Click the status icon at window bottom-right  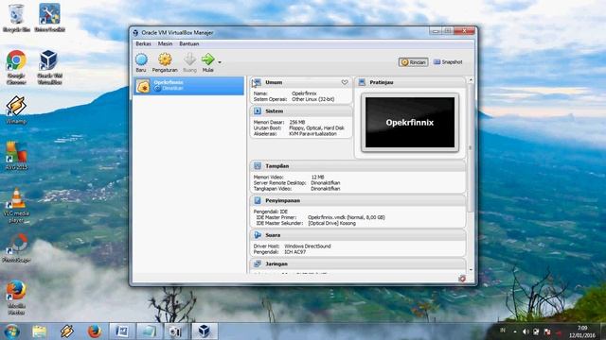pos(462,279)
